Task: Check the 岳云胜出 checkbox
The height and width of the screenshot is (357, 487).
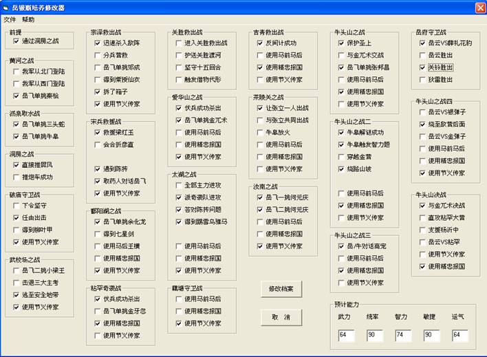Action: [422, 55]
